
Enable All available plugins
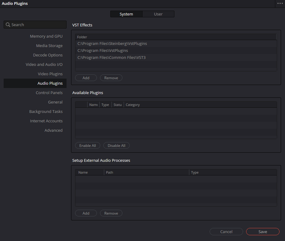[88, 146]
